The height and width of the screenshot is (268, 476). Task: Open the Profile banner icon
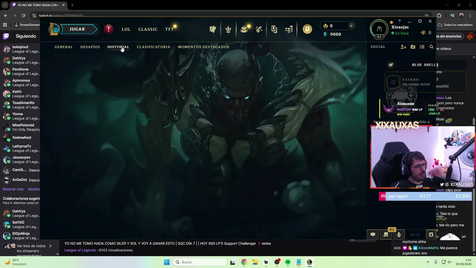(x=274, y=29)
